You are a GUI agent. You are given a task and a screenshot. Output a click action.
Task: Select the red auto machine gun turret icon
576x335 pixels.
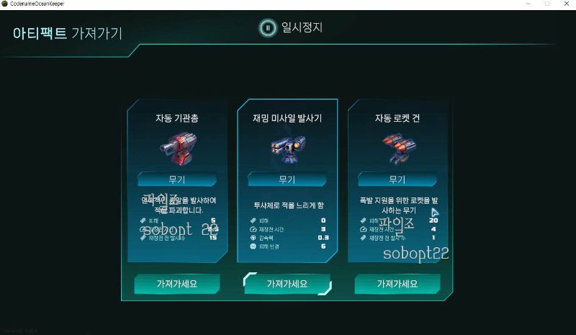[179, 149]
